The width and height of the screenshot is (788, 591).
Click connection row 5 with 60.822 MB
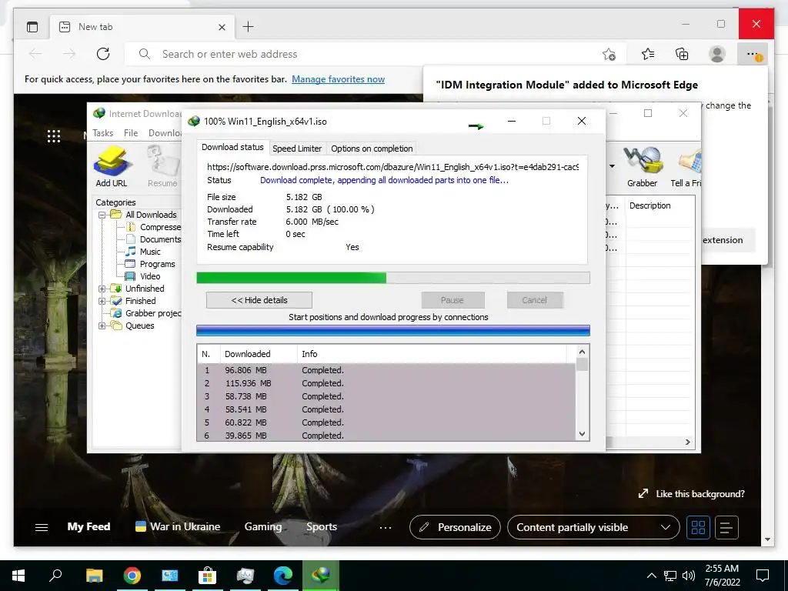tap(386, 422)
